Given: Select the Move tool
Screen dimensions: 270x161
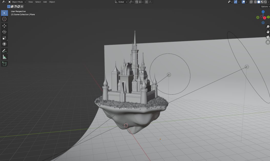Looking at the screenshot, I should [4, 26].
